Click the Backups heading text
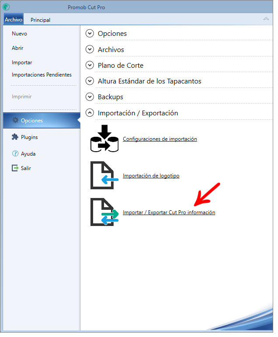The width and height of the screenshot is (278, 337). click(111, 97)
